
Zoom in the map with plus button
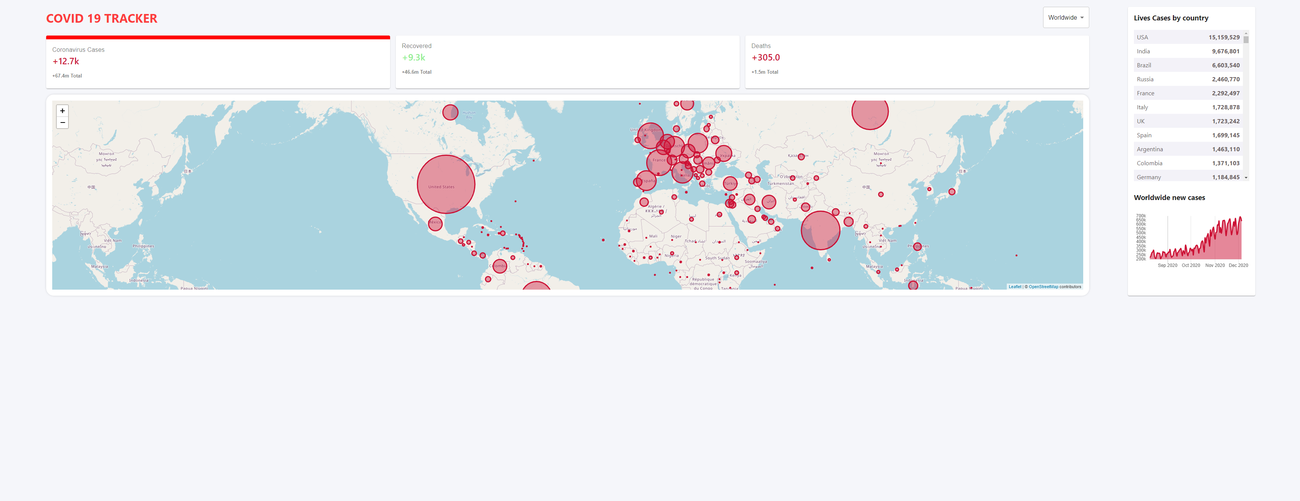tap(62, 111)
